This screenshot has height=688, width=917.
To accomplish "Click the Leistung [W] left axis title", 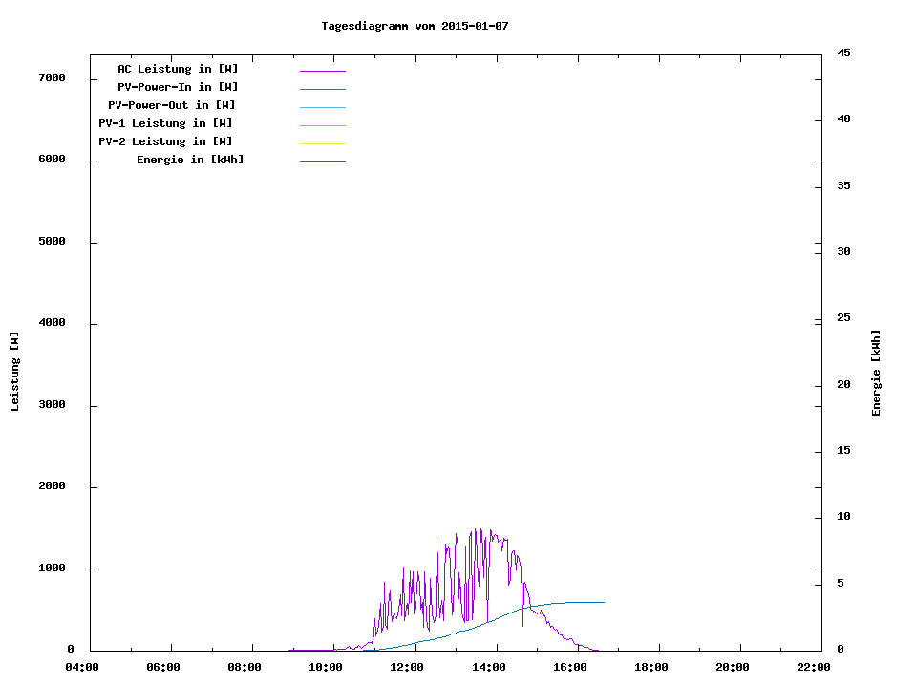I will [14, 372].
